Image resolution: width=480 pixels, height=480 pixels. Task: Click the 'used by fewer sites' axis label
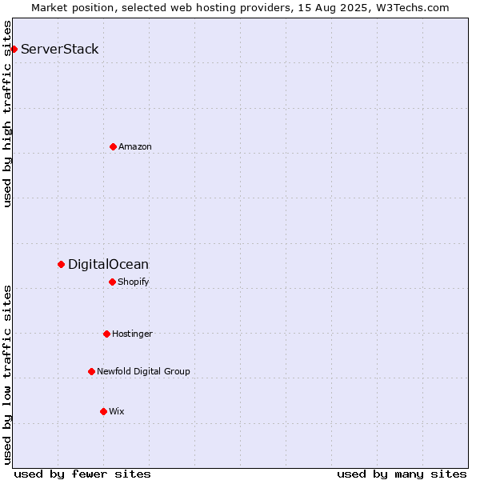(x=82, y=474)
